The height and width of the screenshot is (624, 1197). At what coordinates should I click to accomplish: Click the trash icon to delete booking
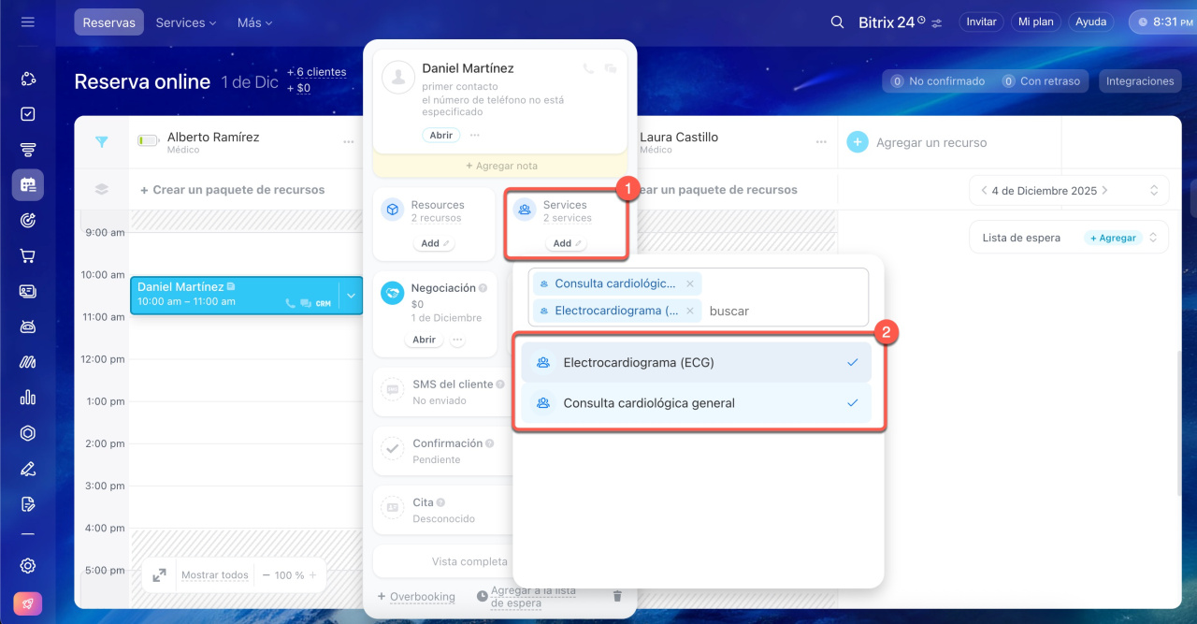coord(616,596)
